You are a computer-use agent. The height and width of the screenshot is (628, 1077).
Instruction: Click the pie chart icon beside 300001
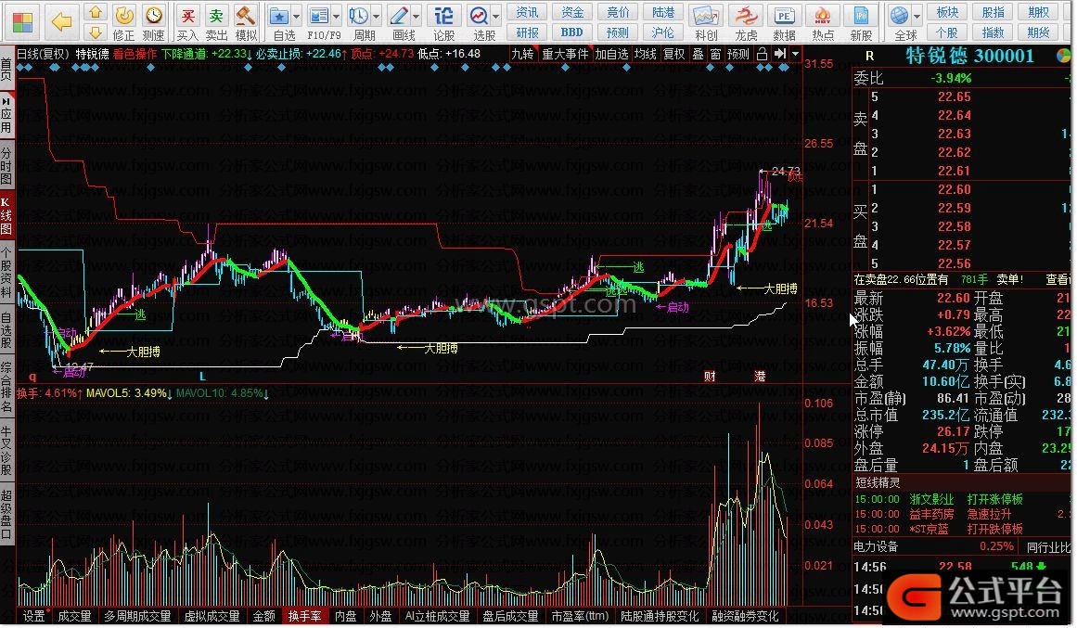pyautogui.click(x=1063, y=56)
